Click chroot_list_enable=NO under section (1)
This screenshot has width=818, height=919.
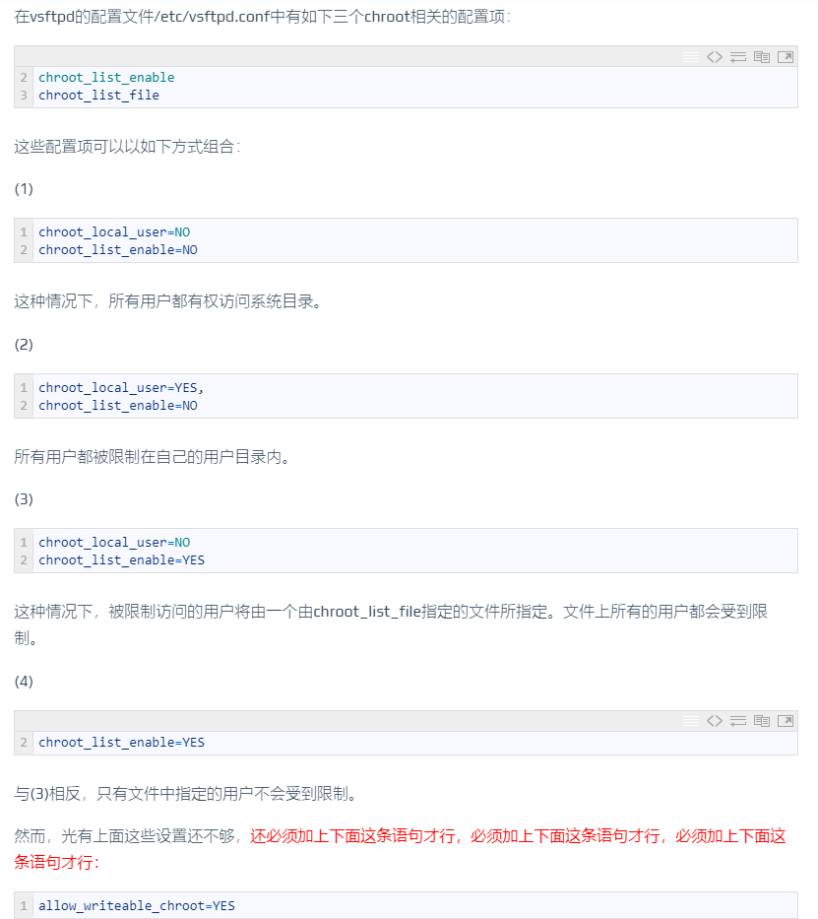pos(118,249)
